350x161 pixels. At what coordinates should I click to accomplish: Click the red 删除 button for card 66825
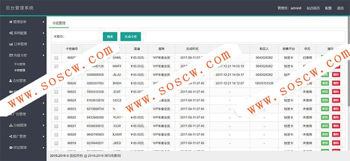tap(336, 92)
